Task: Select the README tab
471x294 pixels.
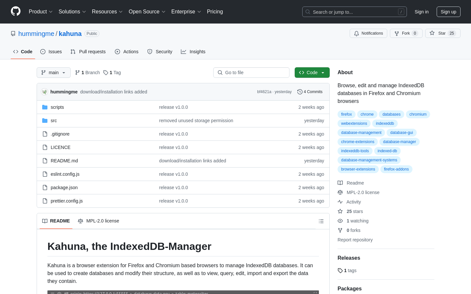Action: coord(56,221)
